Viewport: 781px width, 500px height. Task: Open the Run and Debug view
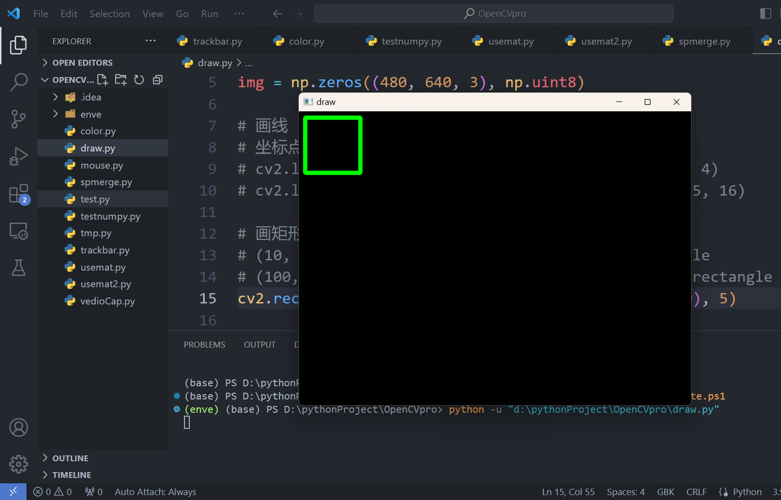(18, 156)
